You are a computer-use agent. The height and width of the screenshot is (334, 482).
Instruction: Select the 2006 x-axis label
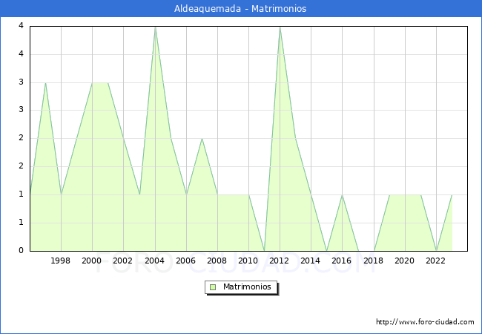[x=185, y=261]
